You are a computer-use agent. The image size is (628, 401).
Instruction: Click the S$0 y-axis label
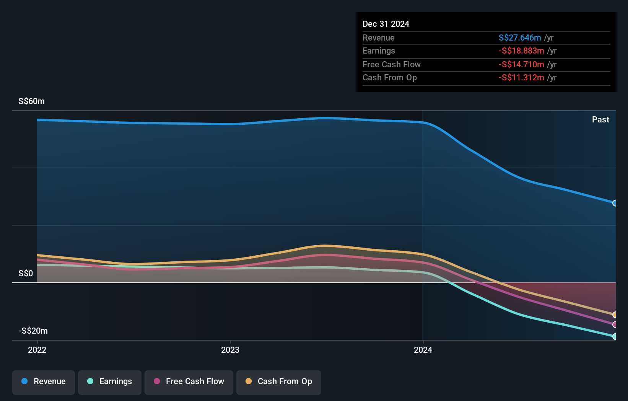[x=26, y=273]
